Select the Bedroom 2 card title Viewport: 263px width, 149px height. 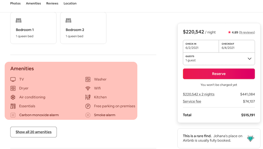(75, 30)
